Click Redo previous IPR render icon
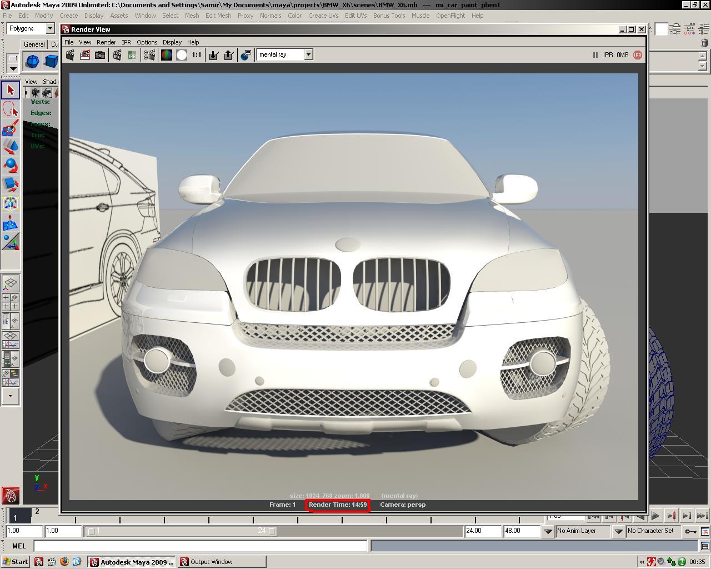Viewport: 711px width, 569px height. tap(117, 55)
